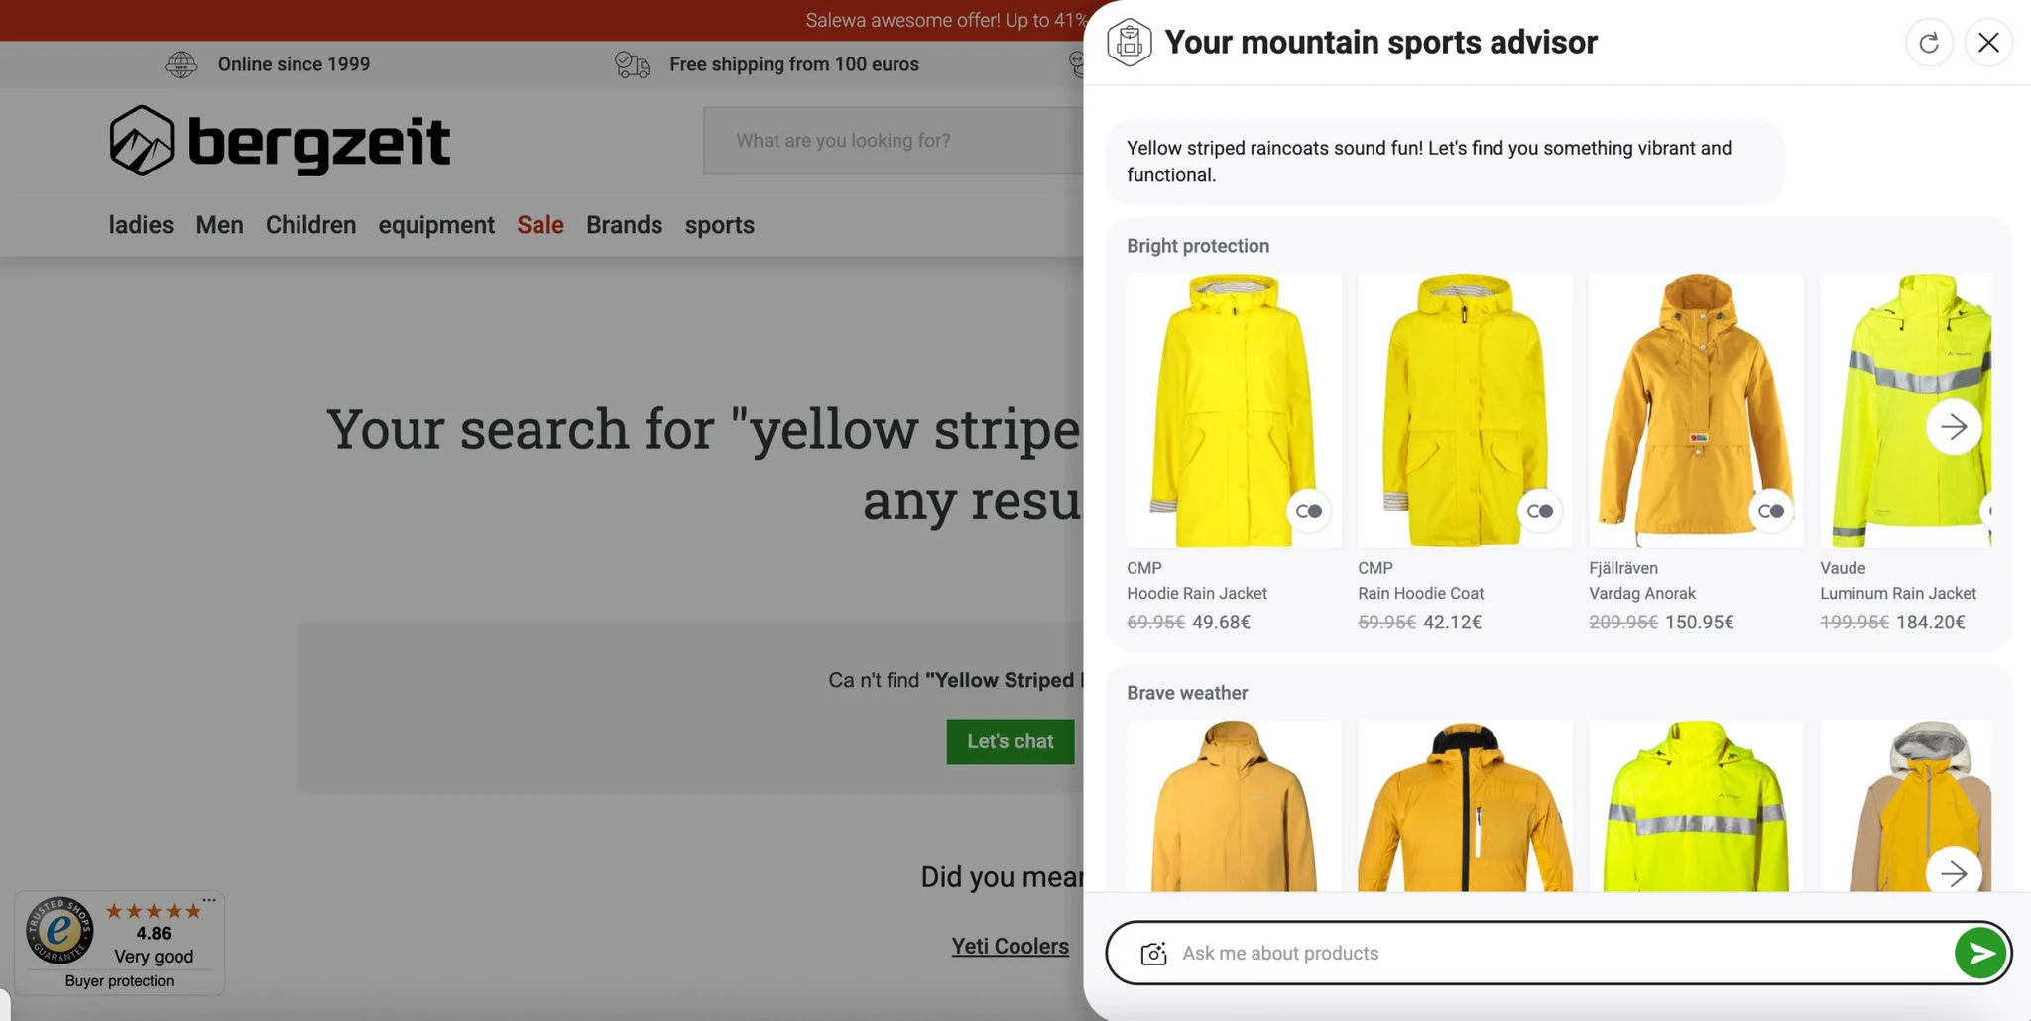Click the Hoodie Rain Jacket product name
2031x1021 pixels.
click(x=1197, y=593)
